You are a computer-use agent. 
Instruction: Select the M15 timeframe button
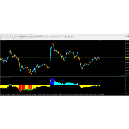31,39
